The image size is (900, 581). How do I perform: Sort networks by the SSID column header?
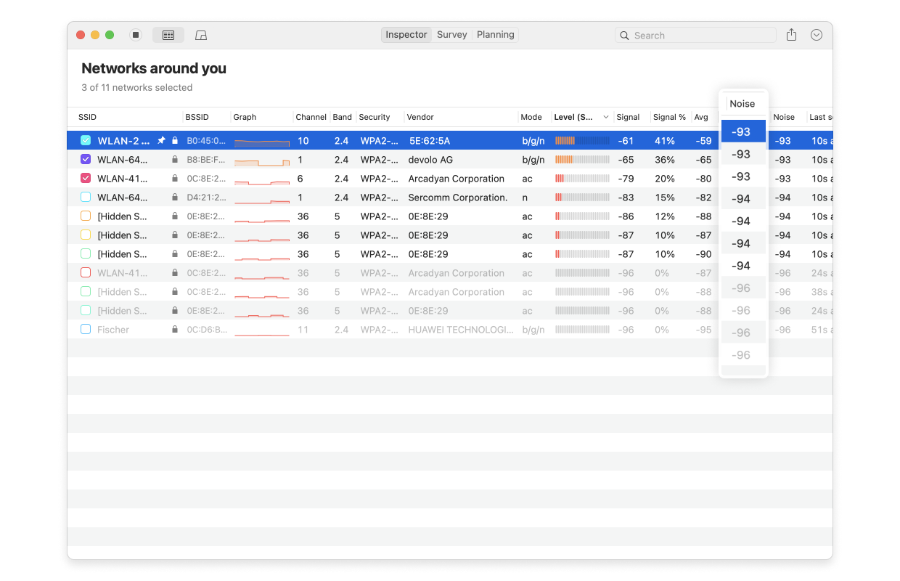point(86,117)
